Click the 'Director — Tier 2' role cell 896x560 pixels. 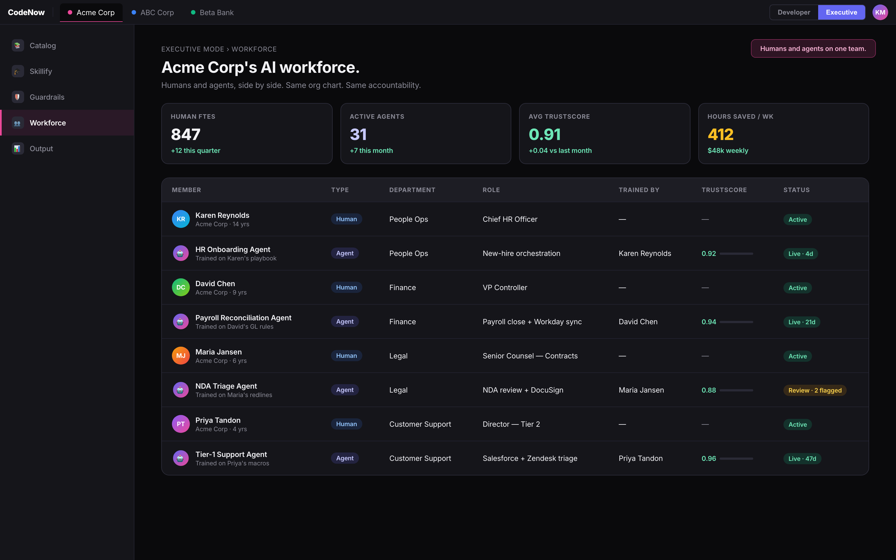point(511,424)
